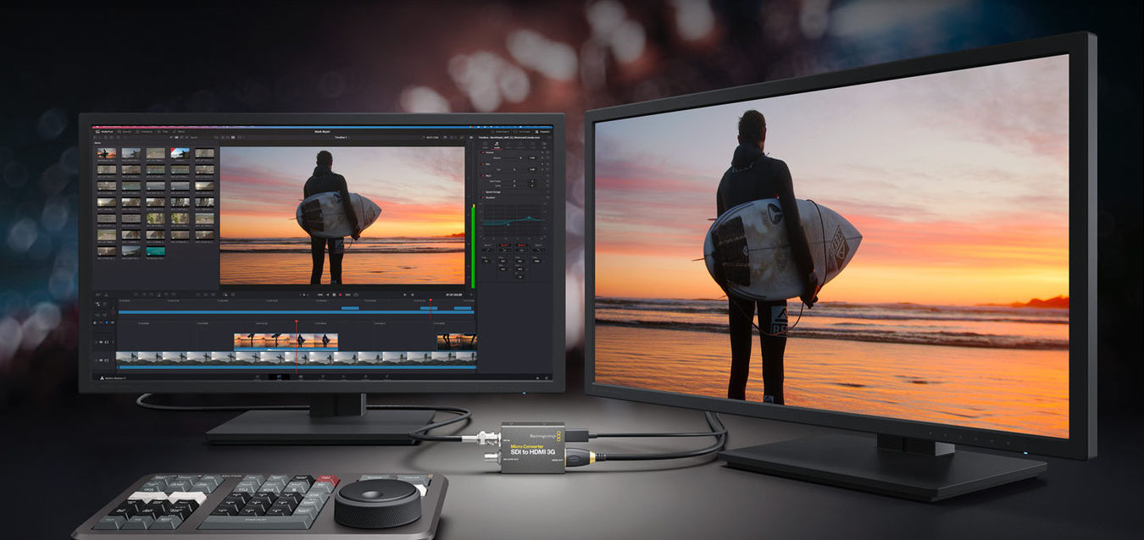Open the Media page icon in bottom bar

(x=258, y=377)
